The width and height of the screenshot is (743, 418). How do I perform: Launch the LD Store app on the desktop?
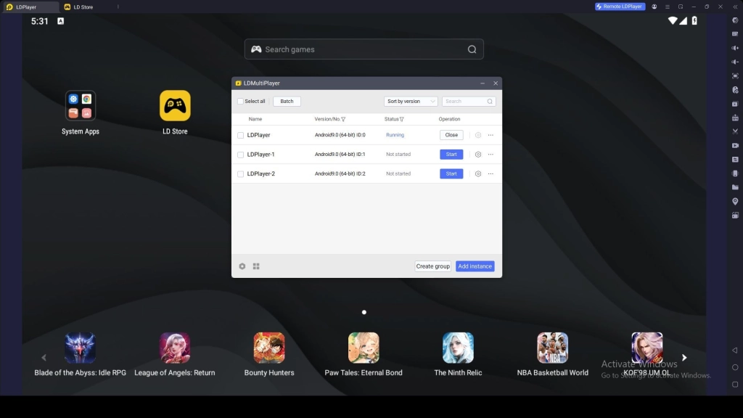pyautogui.click(x=174, y=105)
